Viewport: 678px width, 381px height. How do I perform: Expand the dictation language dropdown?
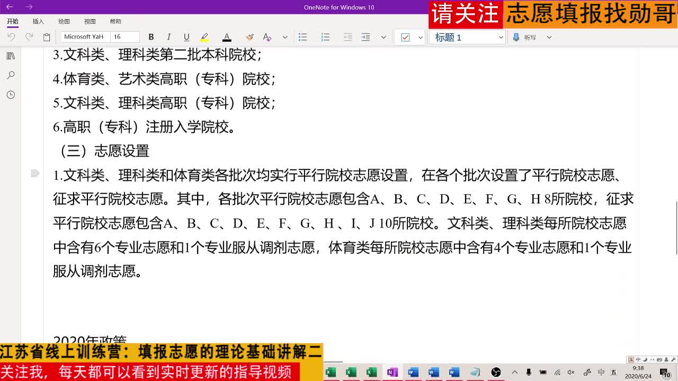point(549,37)
